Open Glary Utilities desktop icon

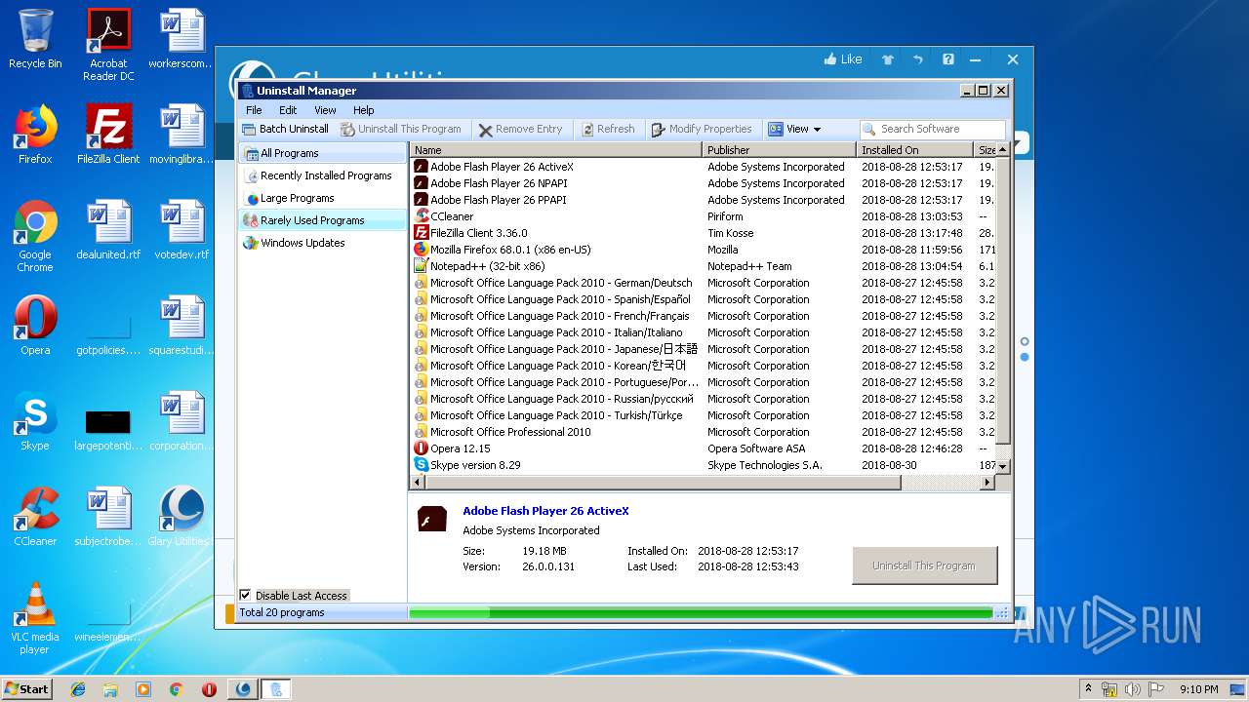pyautogui.click(x=181, y=517)
